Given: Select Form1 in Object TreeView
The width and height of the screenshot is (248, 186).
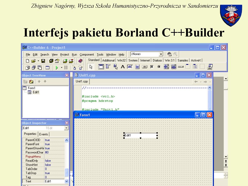Looking at the screenshot, I should pos(32,88).
